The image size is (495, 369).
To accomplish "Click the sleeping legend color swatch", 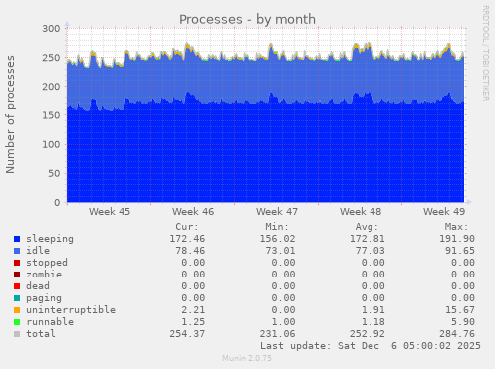I will tap(17, 239).
